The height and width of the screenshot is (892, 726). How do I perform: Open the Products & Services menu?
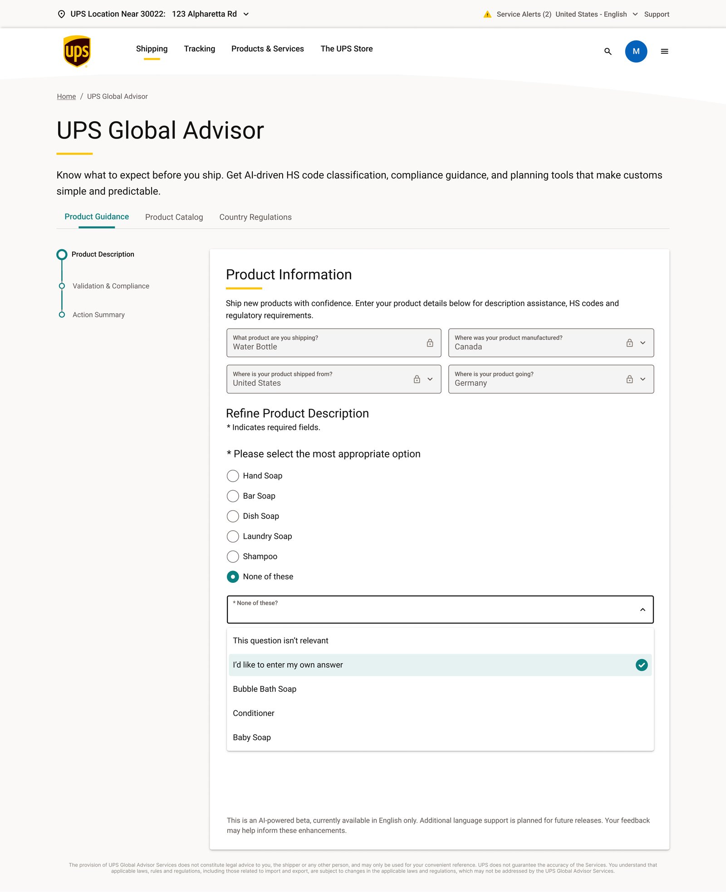tap(267, 49)
